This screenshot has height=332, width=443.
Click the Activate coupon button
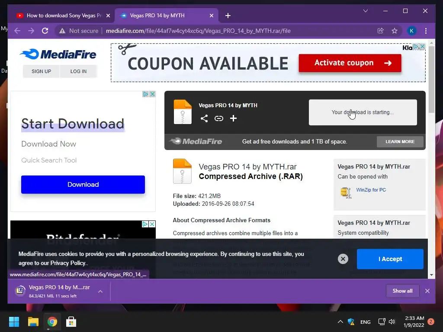(x=350, y=63)
